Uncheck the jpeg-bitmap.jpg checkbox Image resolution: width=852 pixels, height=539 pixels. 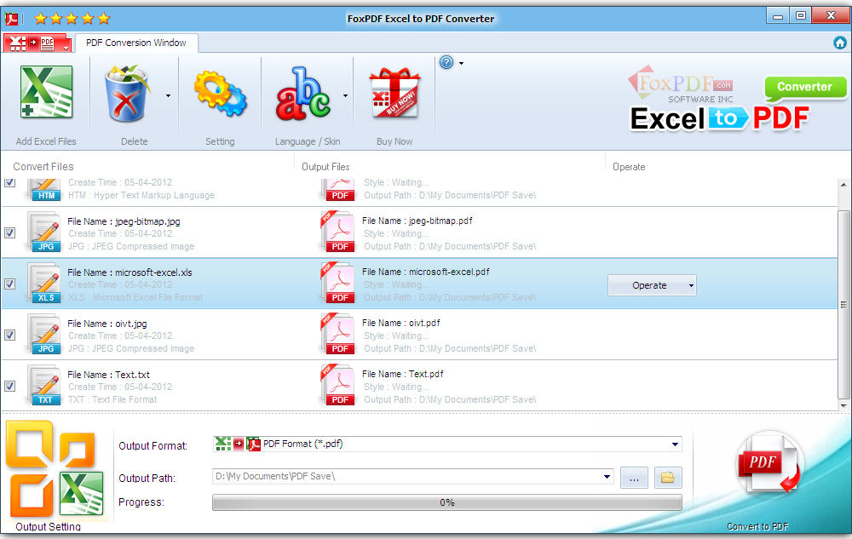(x=9, y=232)
